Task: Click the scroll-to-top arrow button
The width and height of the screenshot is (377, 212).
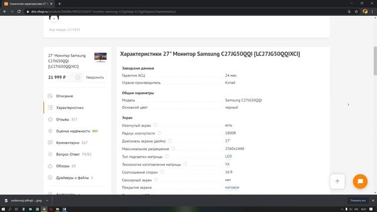Action: click(338, 181)
